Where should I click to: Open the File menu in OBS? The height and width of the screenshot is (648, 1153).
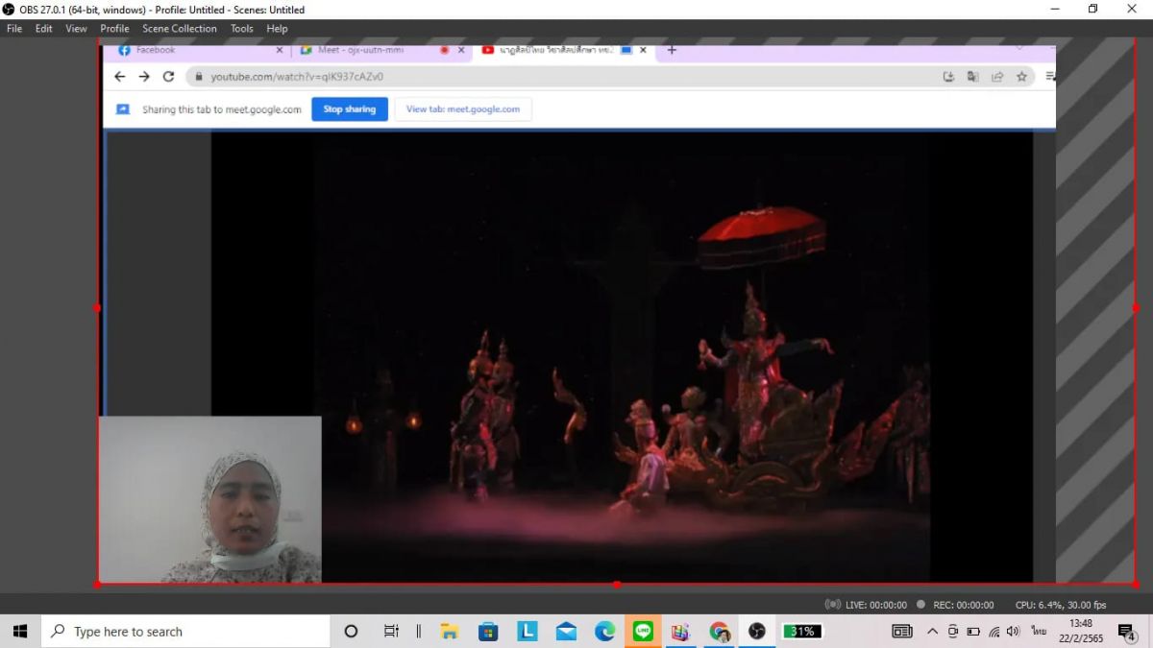[14, 29]
